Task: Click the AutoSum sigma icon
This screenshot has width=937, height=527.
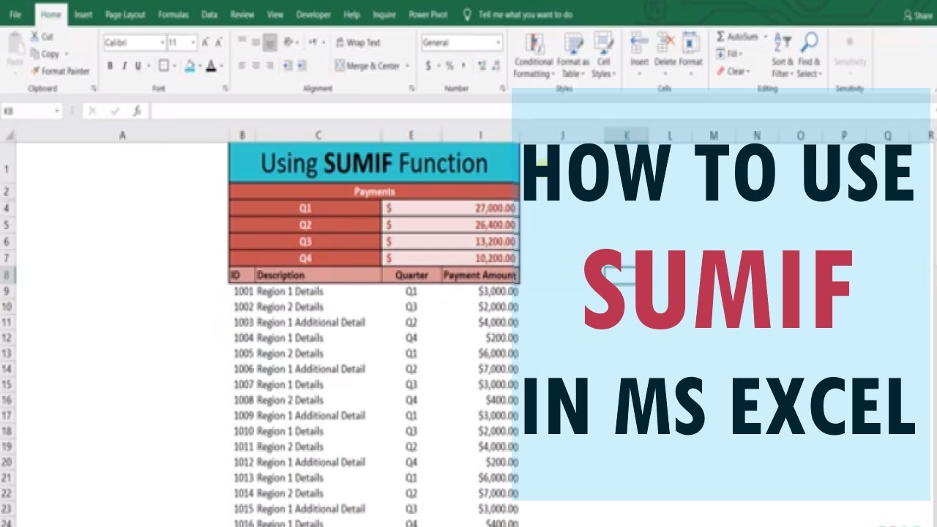Action: 720,37
